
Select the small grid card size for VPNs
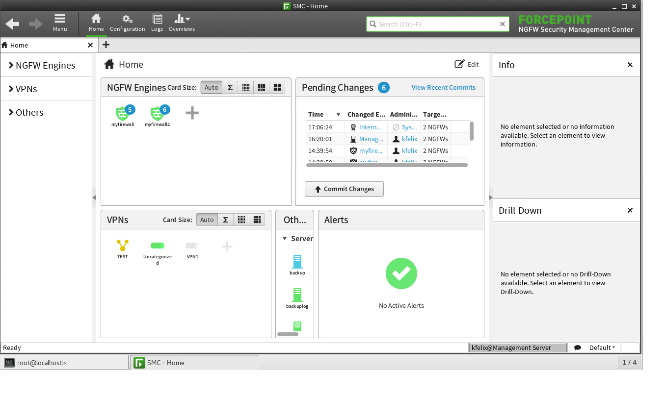(241, 219)
